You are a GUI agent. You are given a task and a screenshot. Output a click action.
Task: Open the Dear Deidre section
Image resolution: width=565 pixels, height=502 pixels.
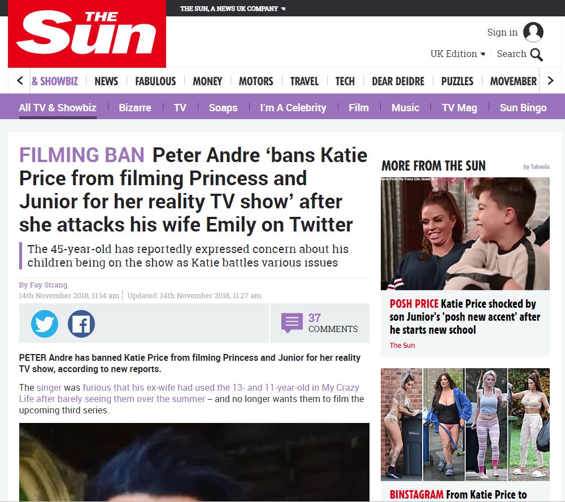[x=398, y=81]
